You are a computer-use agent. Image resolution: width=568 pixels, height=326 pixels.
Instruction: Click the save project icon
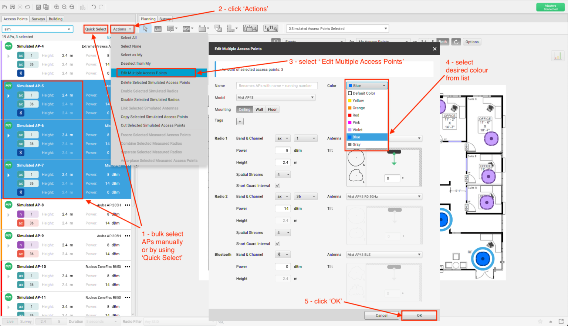coord(12,7)
